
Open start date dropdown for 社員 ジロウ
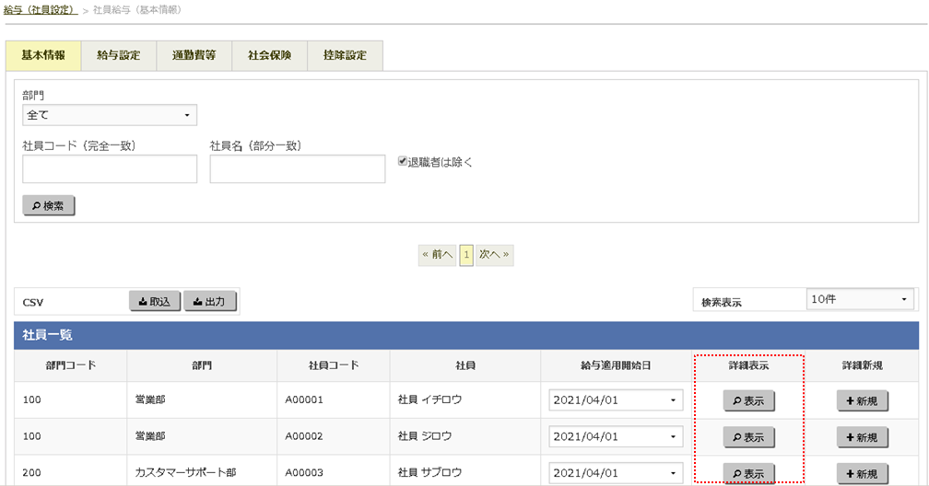click(616, 437)
